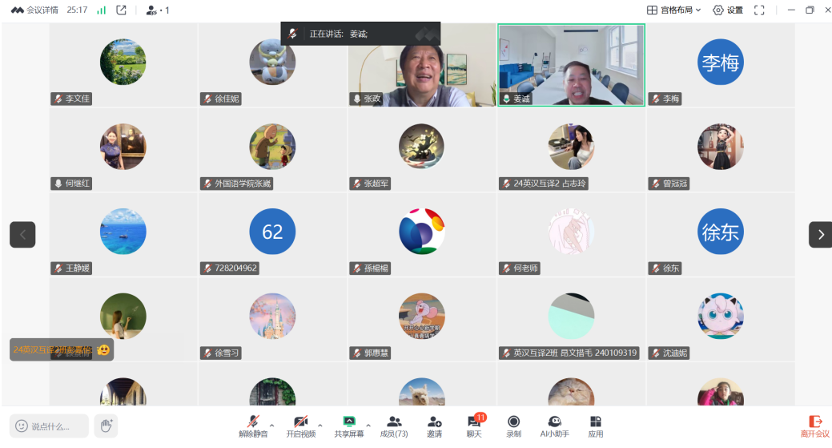Enter fullscreen mode via top-right icon
The image size is (832, 448).
(x=759, y=10)
